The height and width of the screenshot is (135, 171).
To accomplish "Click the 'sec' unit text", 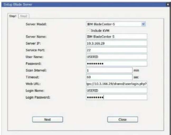I will 136,77.
